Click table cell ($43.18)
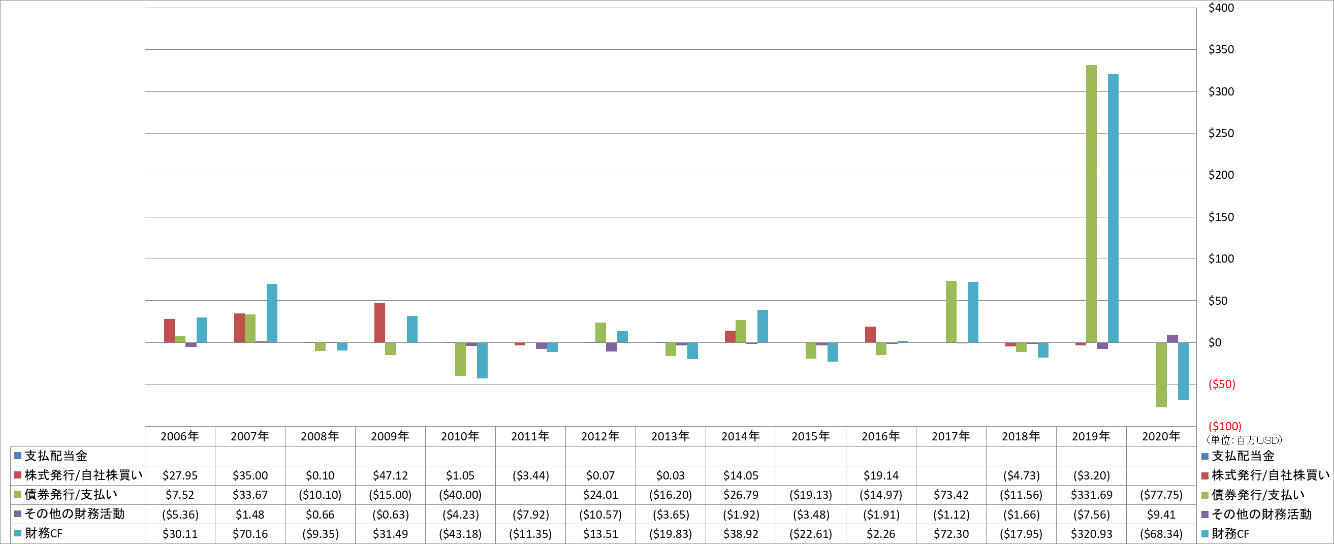1334x544 pixels. point(460,534)
